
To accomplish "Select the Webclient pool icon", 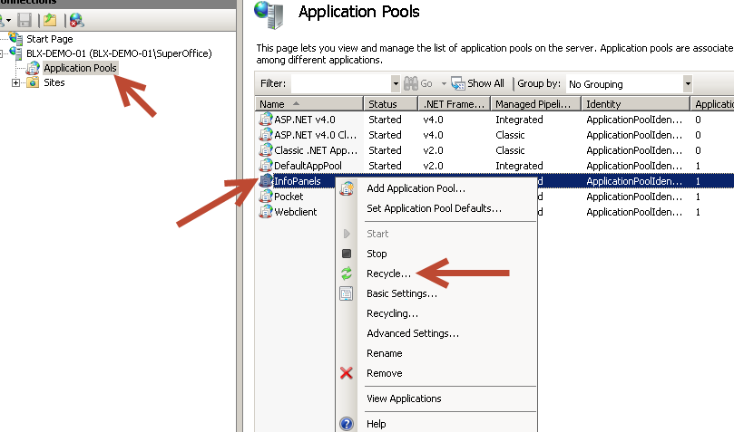I will coord(266,212).
